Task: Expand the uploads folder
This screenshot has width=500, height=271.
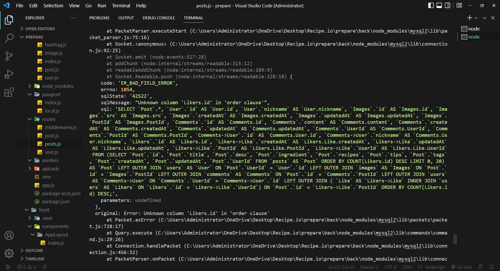Action: coord(50,169)
